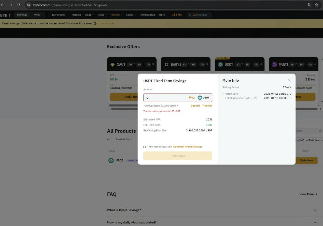Click Stake Now on the XAUT card

click(124, 97)
